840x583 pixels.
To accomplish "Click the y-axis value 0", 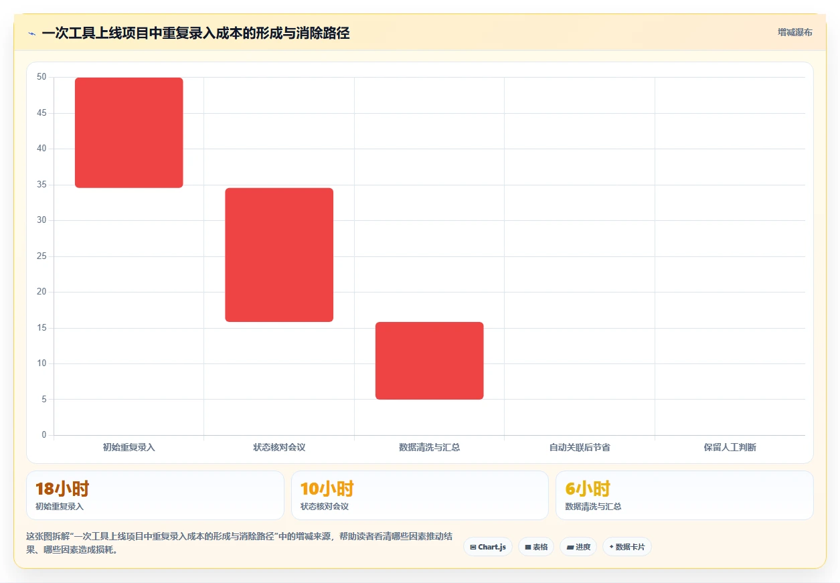I will (44, 435).
